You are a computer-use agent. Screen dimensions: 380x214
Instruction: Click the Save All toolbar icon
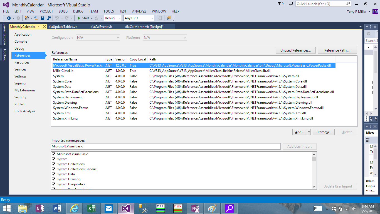(49, 18)
